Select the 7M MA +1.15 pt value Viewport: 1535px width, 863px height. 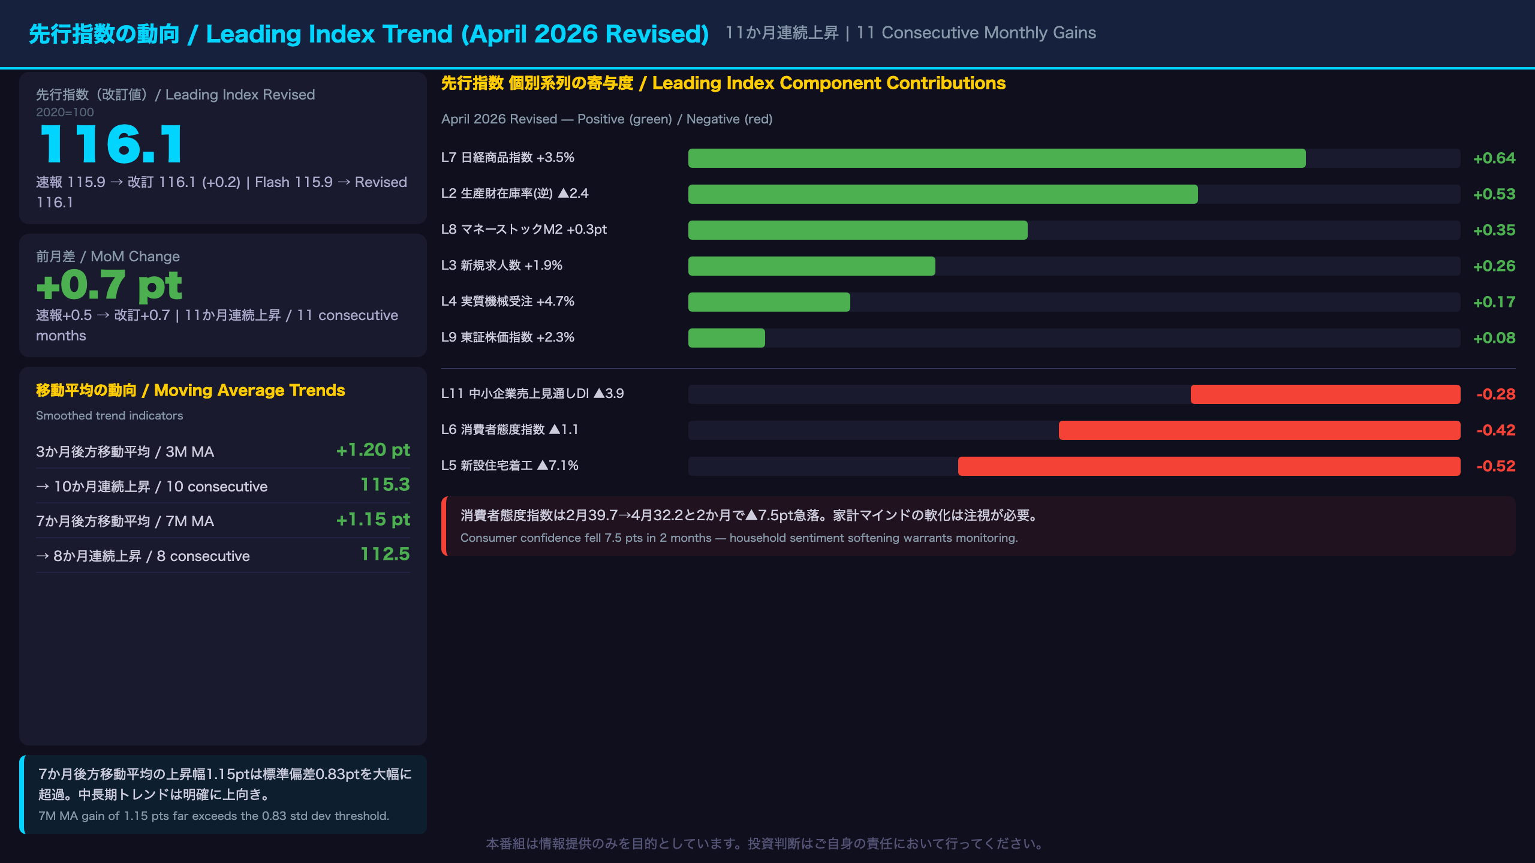pyautogui.click(x=373, y=520)
